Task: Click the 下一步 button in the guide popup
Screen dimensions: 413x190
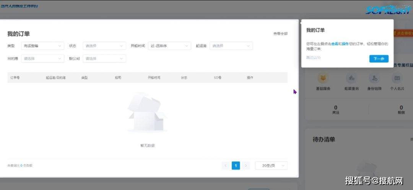Action: pos(379,59)
